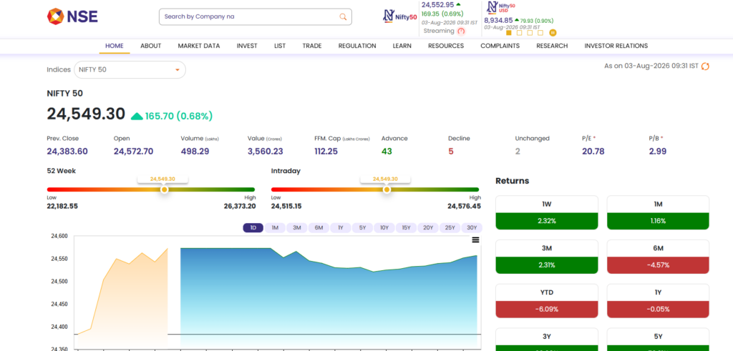Click the Advance count 43

(x=387, y=152)
